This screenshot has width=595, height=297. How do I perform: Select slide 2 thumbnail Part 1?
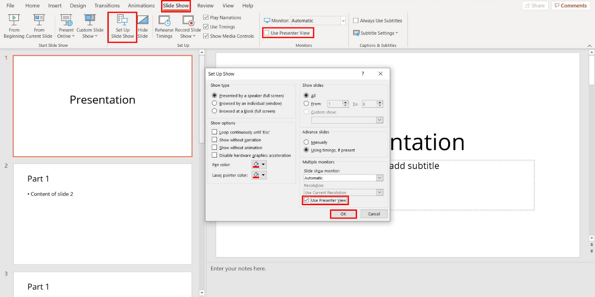[103, 214]
